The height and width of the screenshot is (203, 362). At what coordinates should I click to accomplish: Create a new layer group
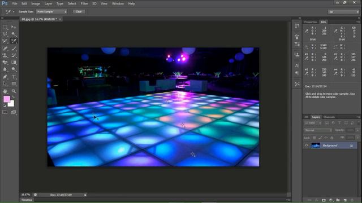pyautogui.click(x=338, y=200)
